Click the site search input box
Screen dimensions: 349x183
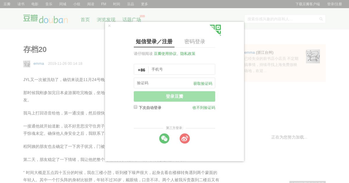[x=282, y=19]
